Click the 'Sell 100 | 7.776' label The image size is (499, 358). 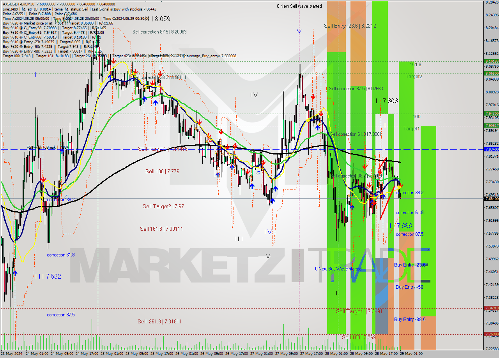pos(162,171)
